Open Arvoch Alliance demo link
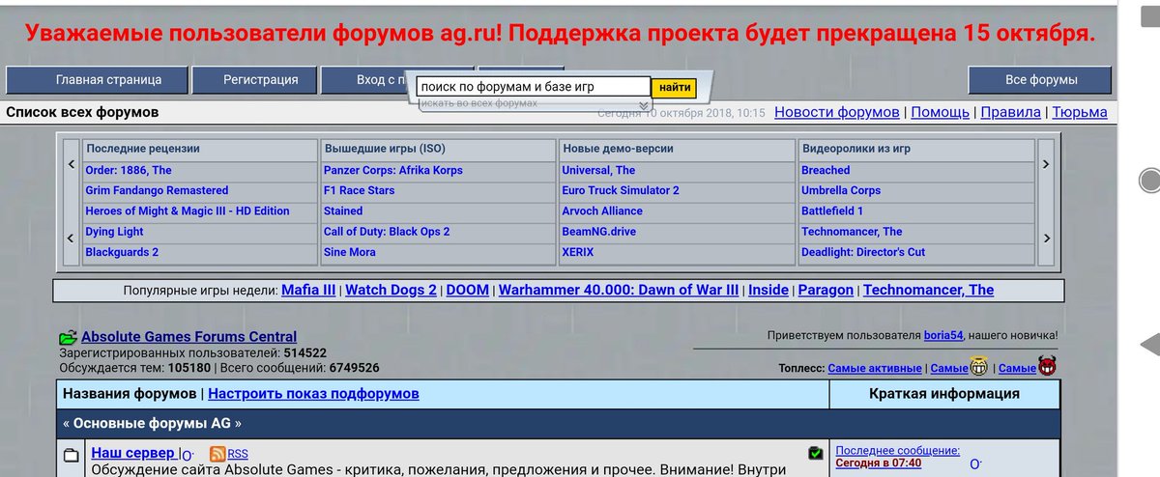The image size is (1160, 477). pyautogui.click(x=602, y=210)
